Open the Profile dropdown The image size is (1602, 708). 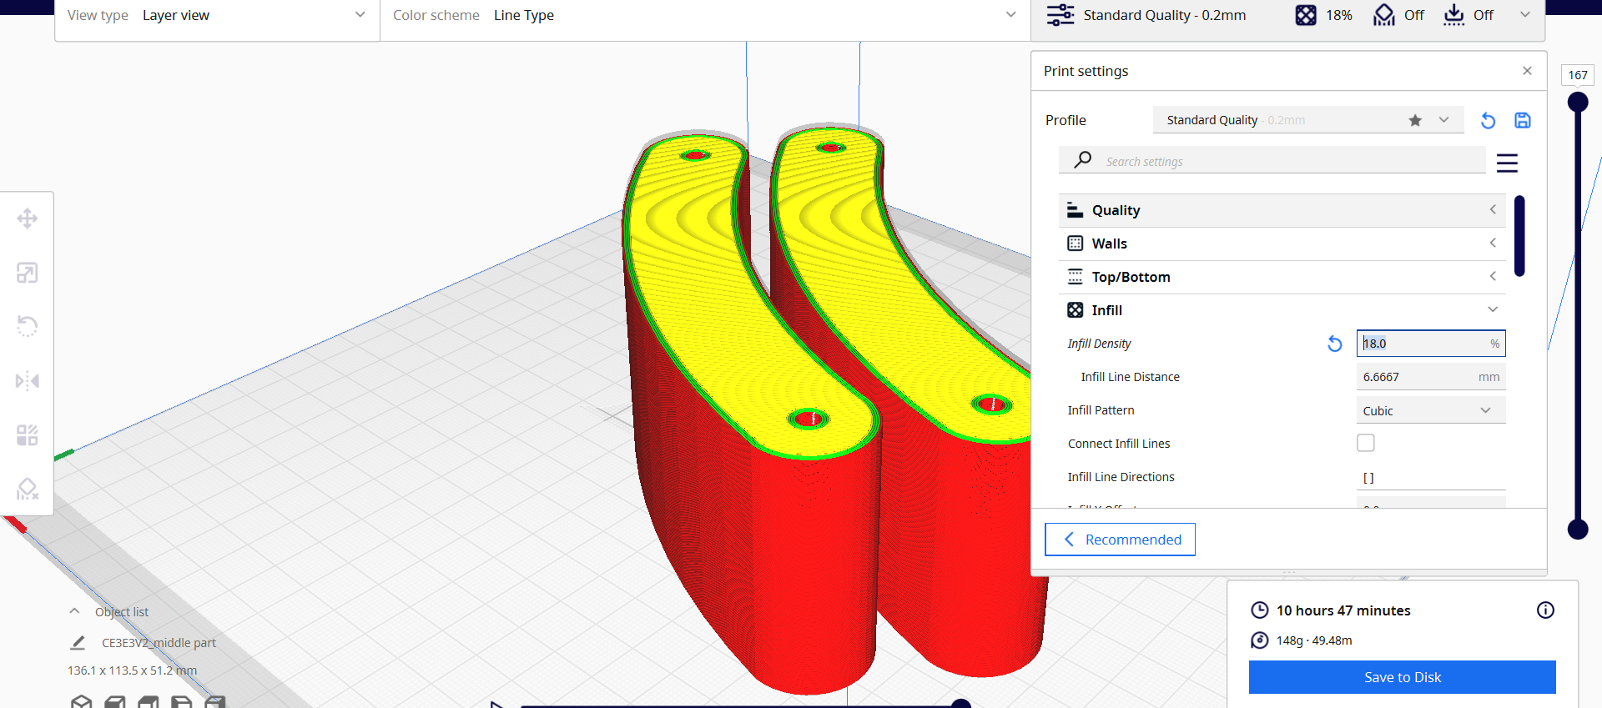pyautogui.click(x=1308, y=120)
